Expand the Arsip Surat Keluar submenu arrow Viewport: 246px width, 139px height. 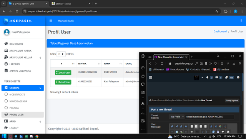[x=40, y=57]
